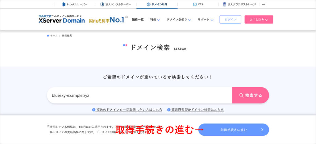Click the arrow icon before 複数のドメイン link

94,110
